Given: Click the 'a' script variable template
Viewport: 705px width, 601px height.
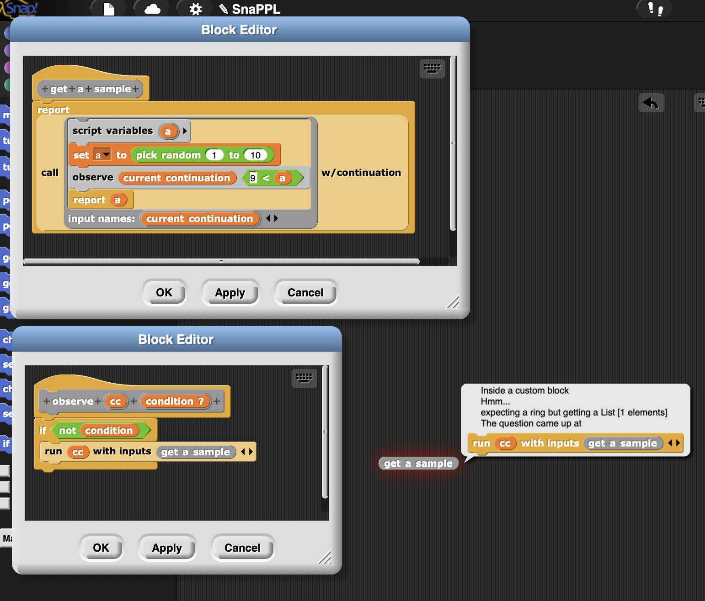Looking at the screenshot, I should click(168, 132).
